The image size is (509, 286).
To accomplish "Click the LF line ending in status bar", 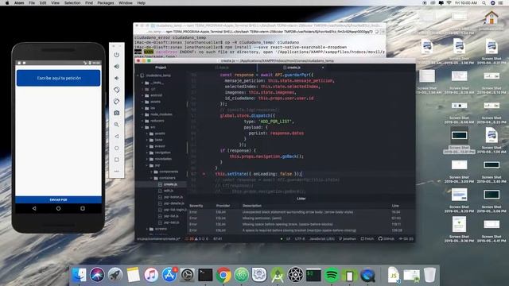I will click(288, 238).
